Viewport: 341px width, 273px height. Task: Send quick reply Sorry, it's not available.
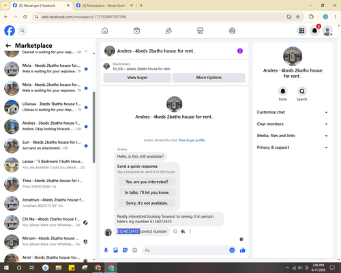pyautogui.click(x=147, y=203)
